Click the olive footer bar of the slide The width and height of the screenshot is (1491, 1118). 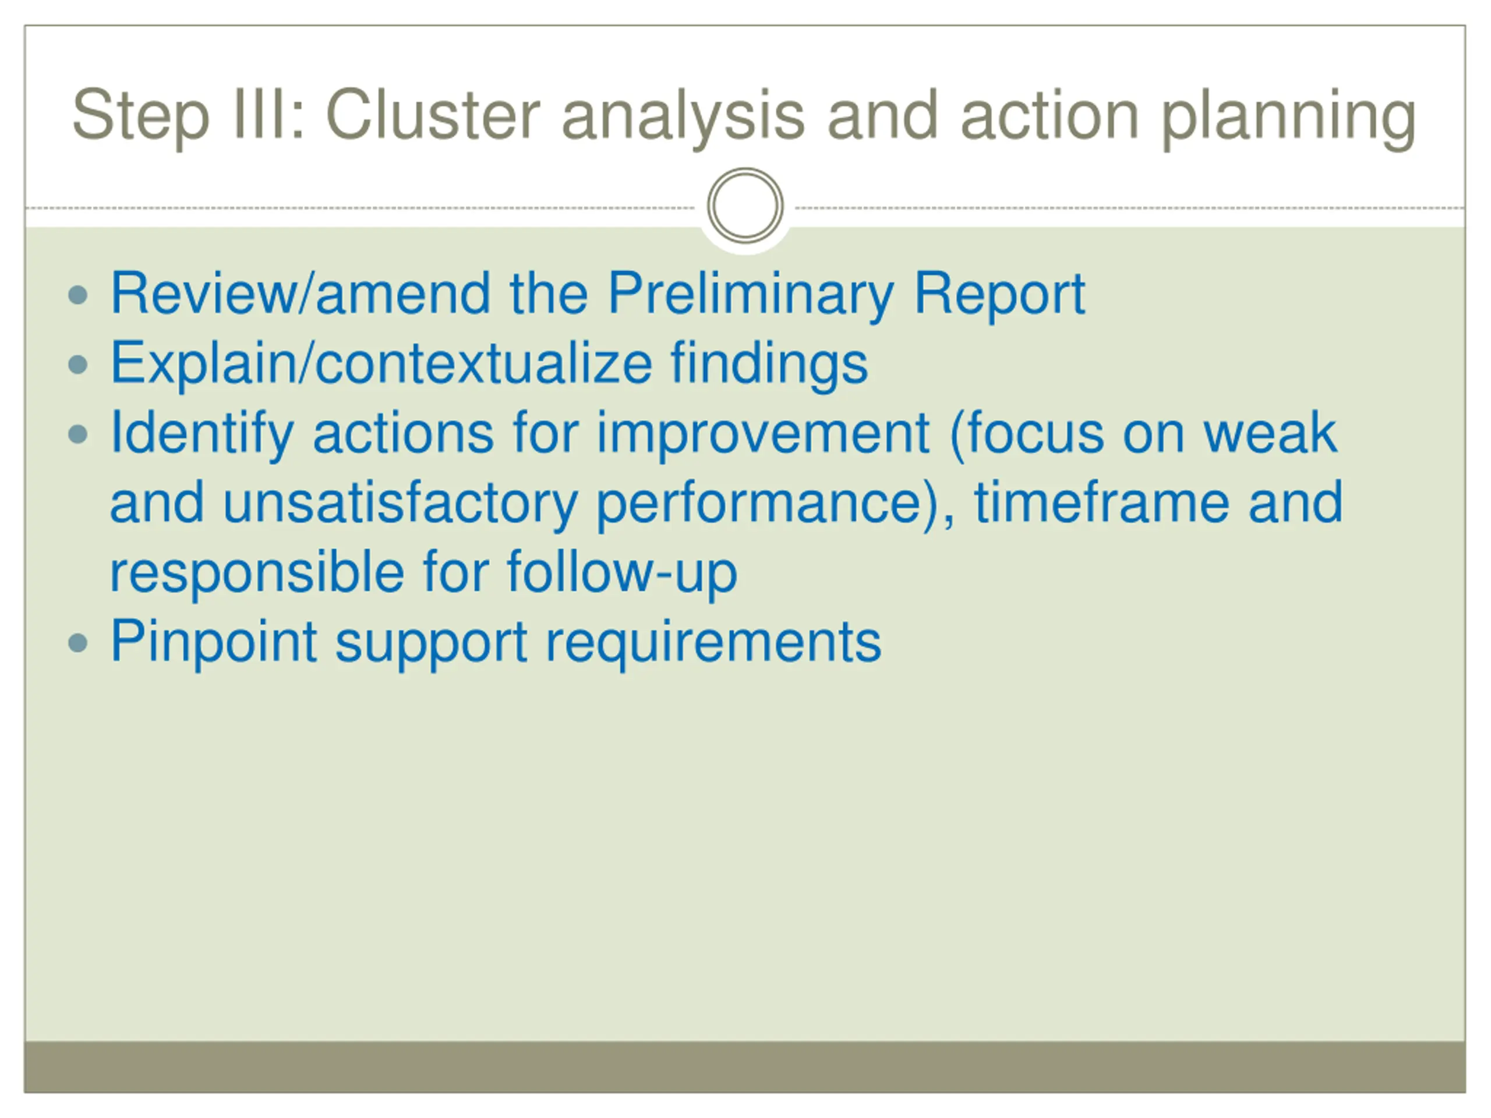pos(745,1066)
